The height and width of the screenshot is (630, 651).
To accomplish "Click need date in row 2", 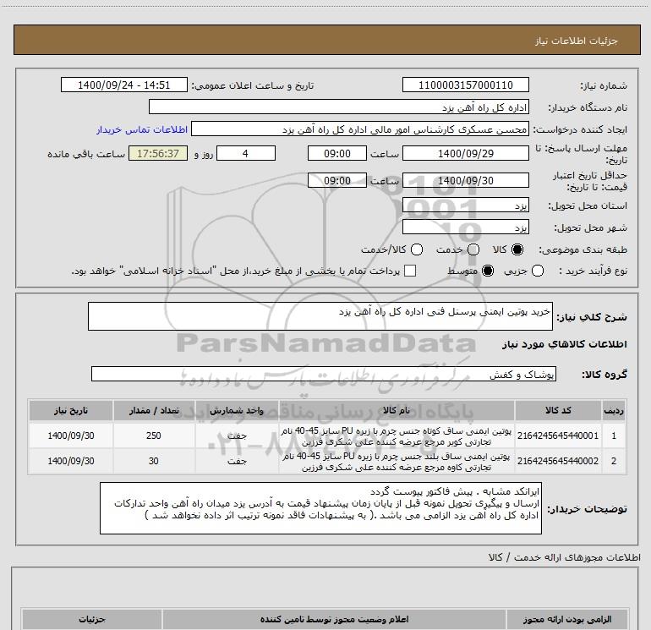I will tap(70, 461).
